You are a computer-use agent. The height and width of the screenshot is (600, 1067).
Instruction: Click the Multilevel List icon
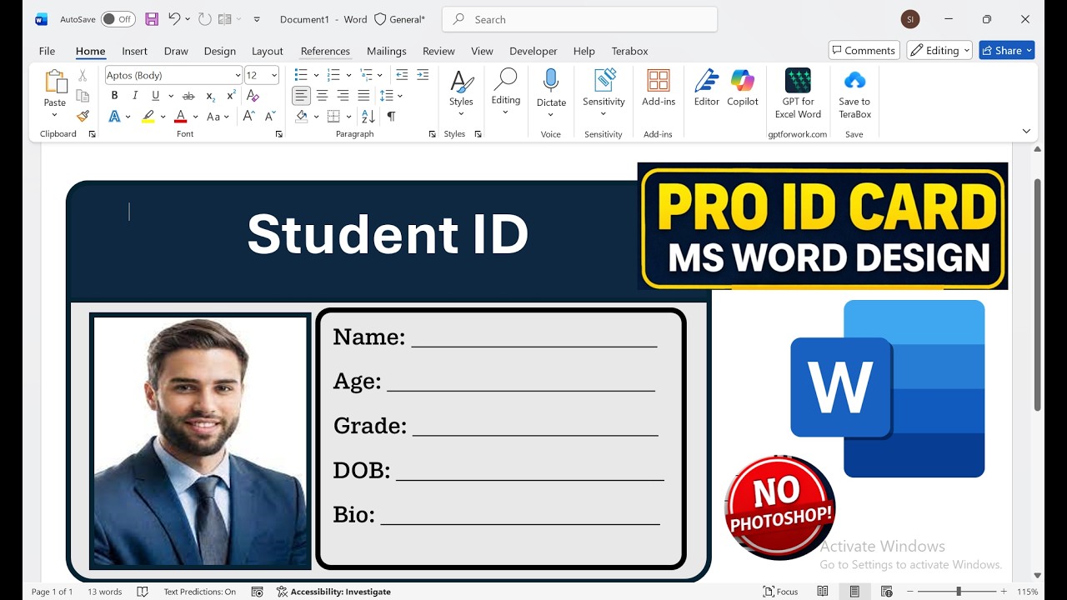[366, 75]
